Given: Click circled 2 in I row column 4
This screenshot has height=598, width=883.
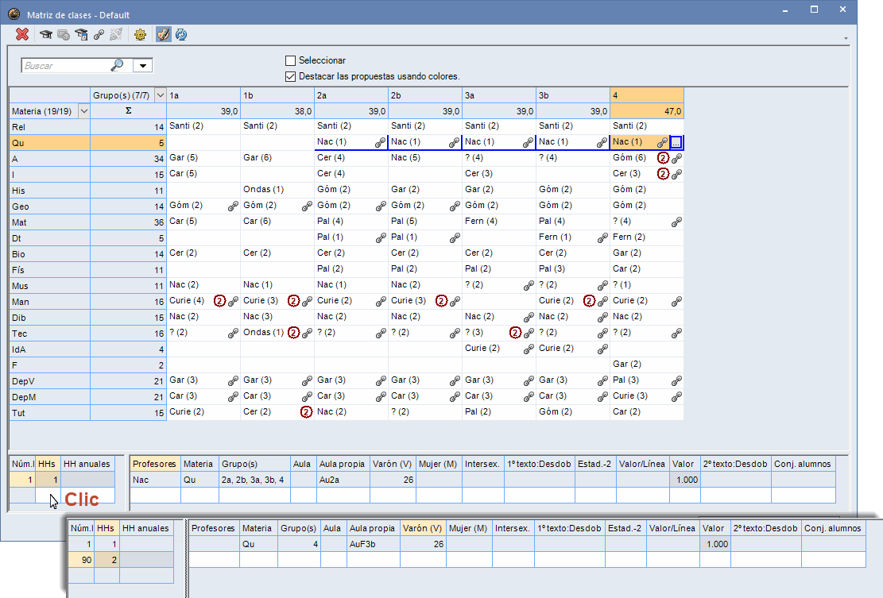Looking at the screenshot, I should click(663, 174).
